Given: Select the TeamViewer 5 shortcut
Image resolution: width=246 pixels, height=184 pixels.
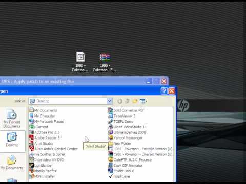Looking at the screenshot, I should coord(122,116).
